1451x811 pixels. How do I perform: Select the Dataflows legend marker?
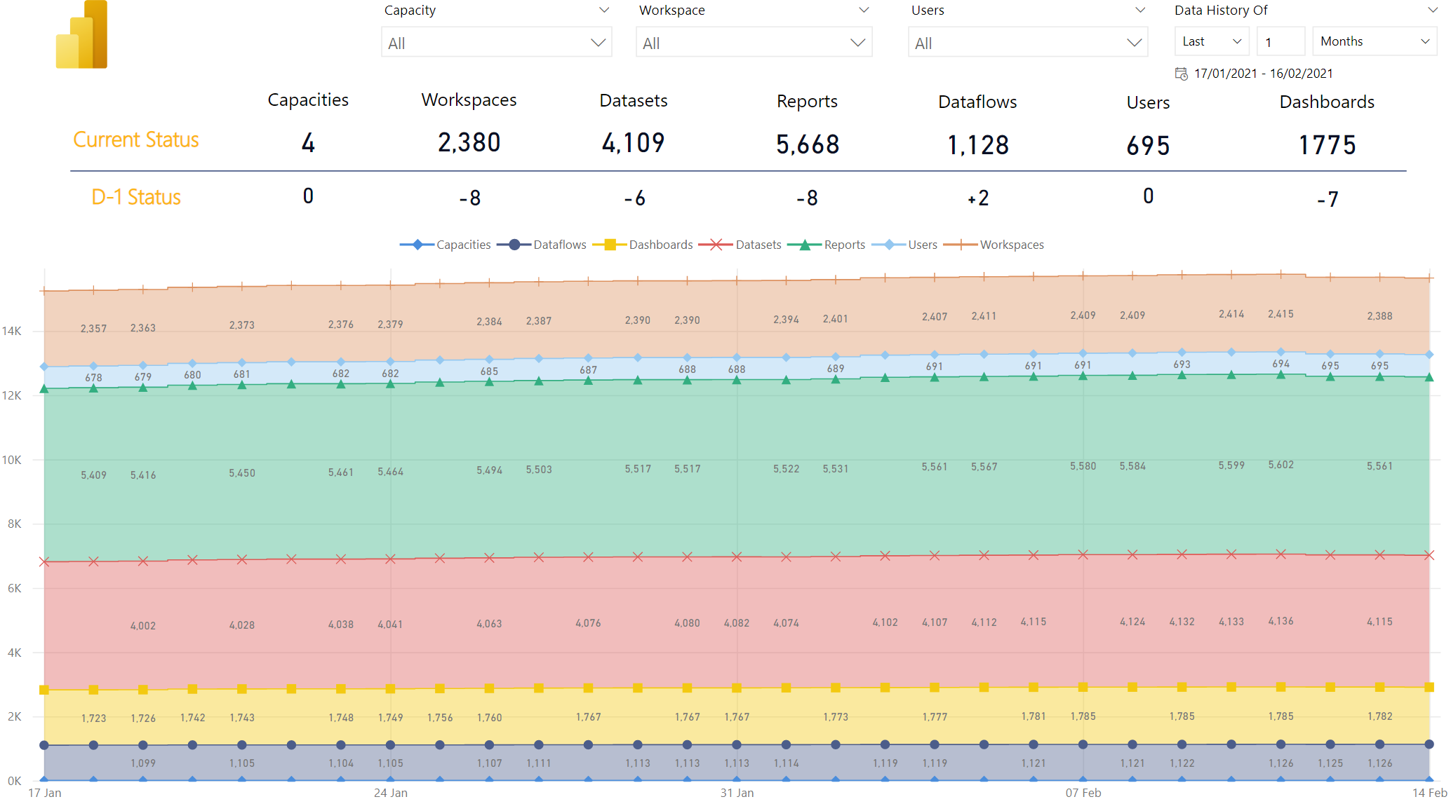point(514,245)
